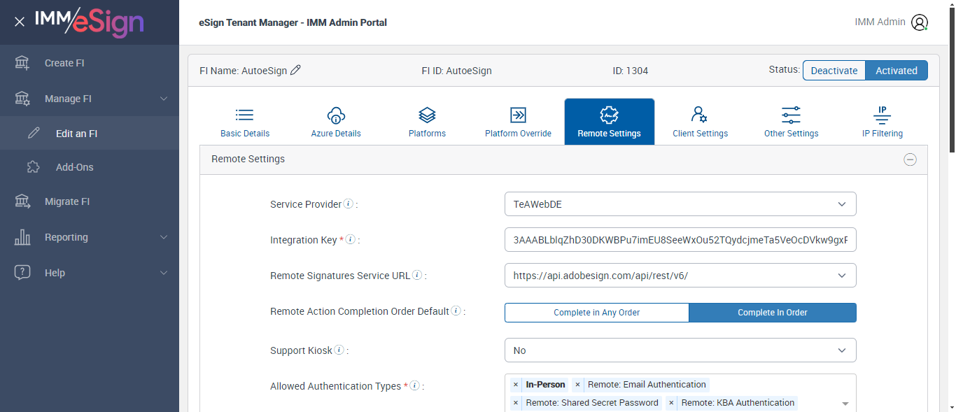The width and height of the screenshot is (956, 412).
Task: Collapse the Remote Settings panel with minus icon
Action: (x=910, y=159)
